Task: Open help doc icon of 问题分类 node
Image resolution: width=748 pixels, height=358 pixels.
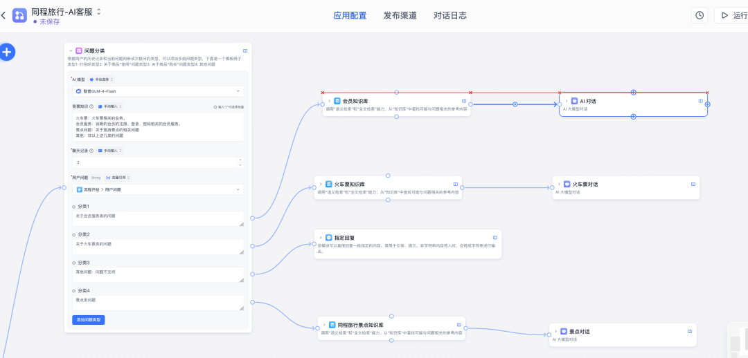Action: [245, 50]
